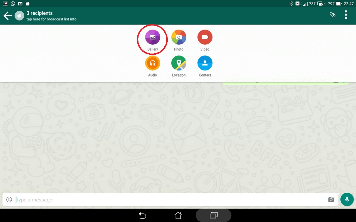Open recent apps navigation button
The height and width of the screenshot is (222, 356).
click(x=214, y=215)
